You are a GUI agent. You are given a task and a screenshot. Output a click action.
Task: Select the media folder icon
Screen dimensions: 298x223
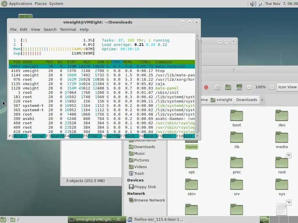[282, 137]
